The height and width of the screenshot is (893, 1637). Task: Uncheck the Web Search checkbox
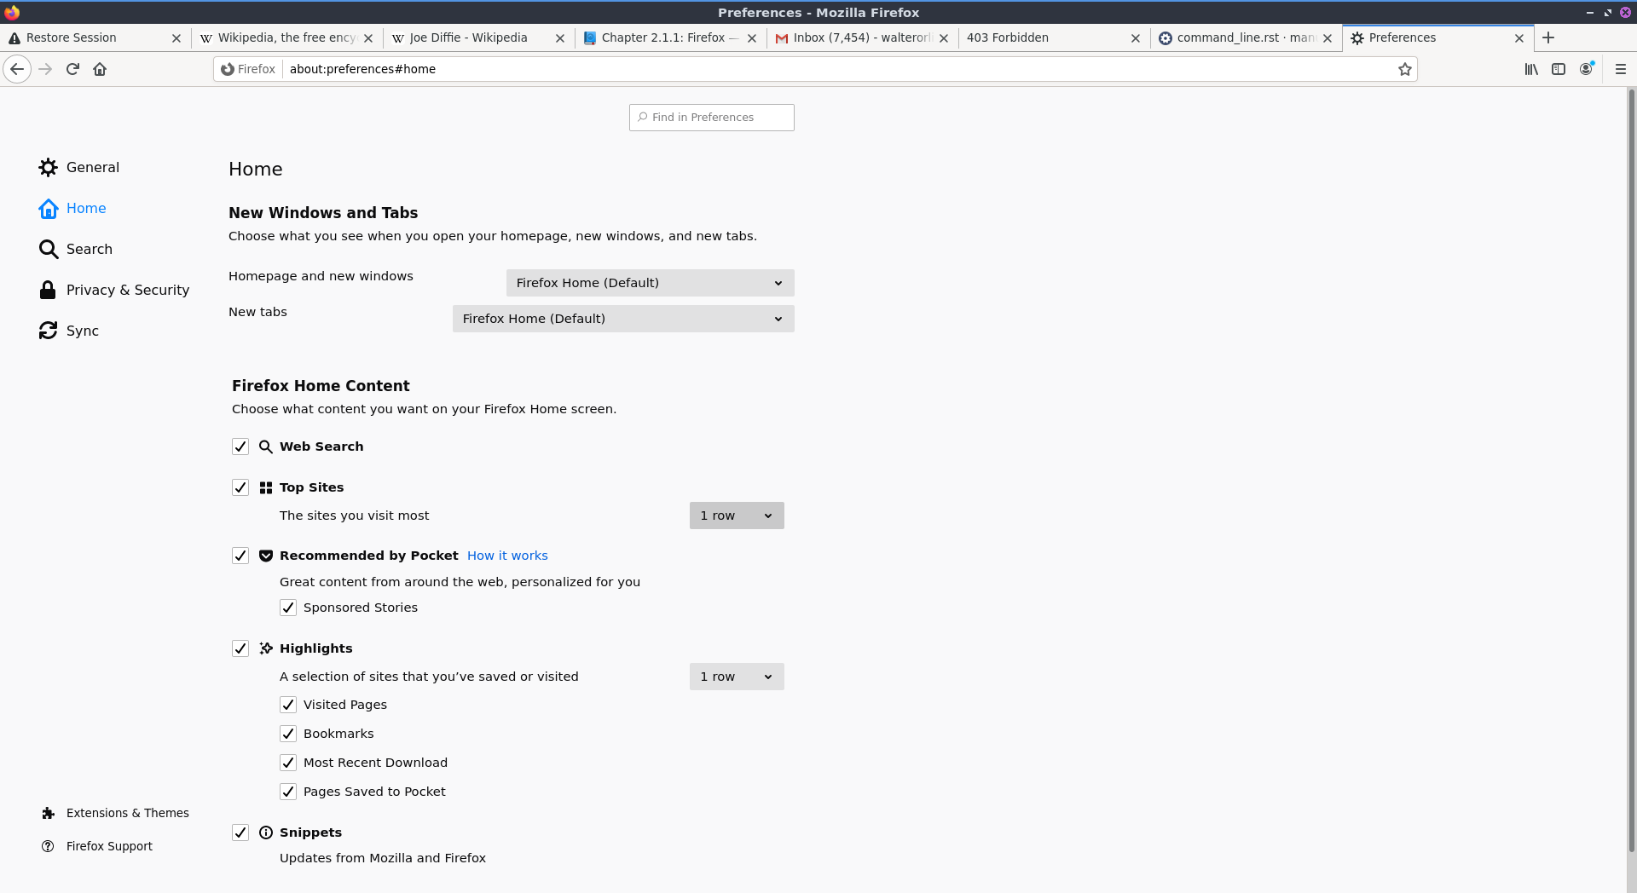(240, 446)
